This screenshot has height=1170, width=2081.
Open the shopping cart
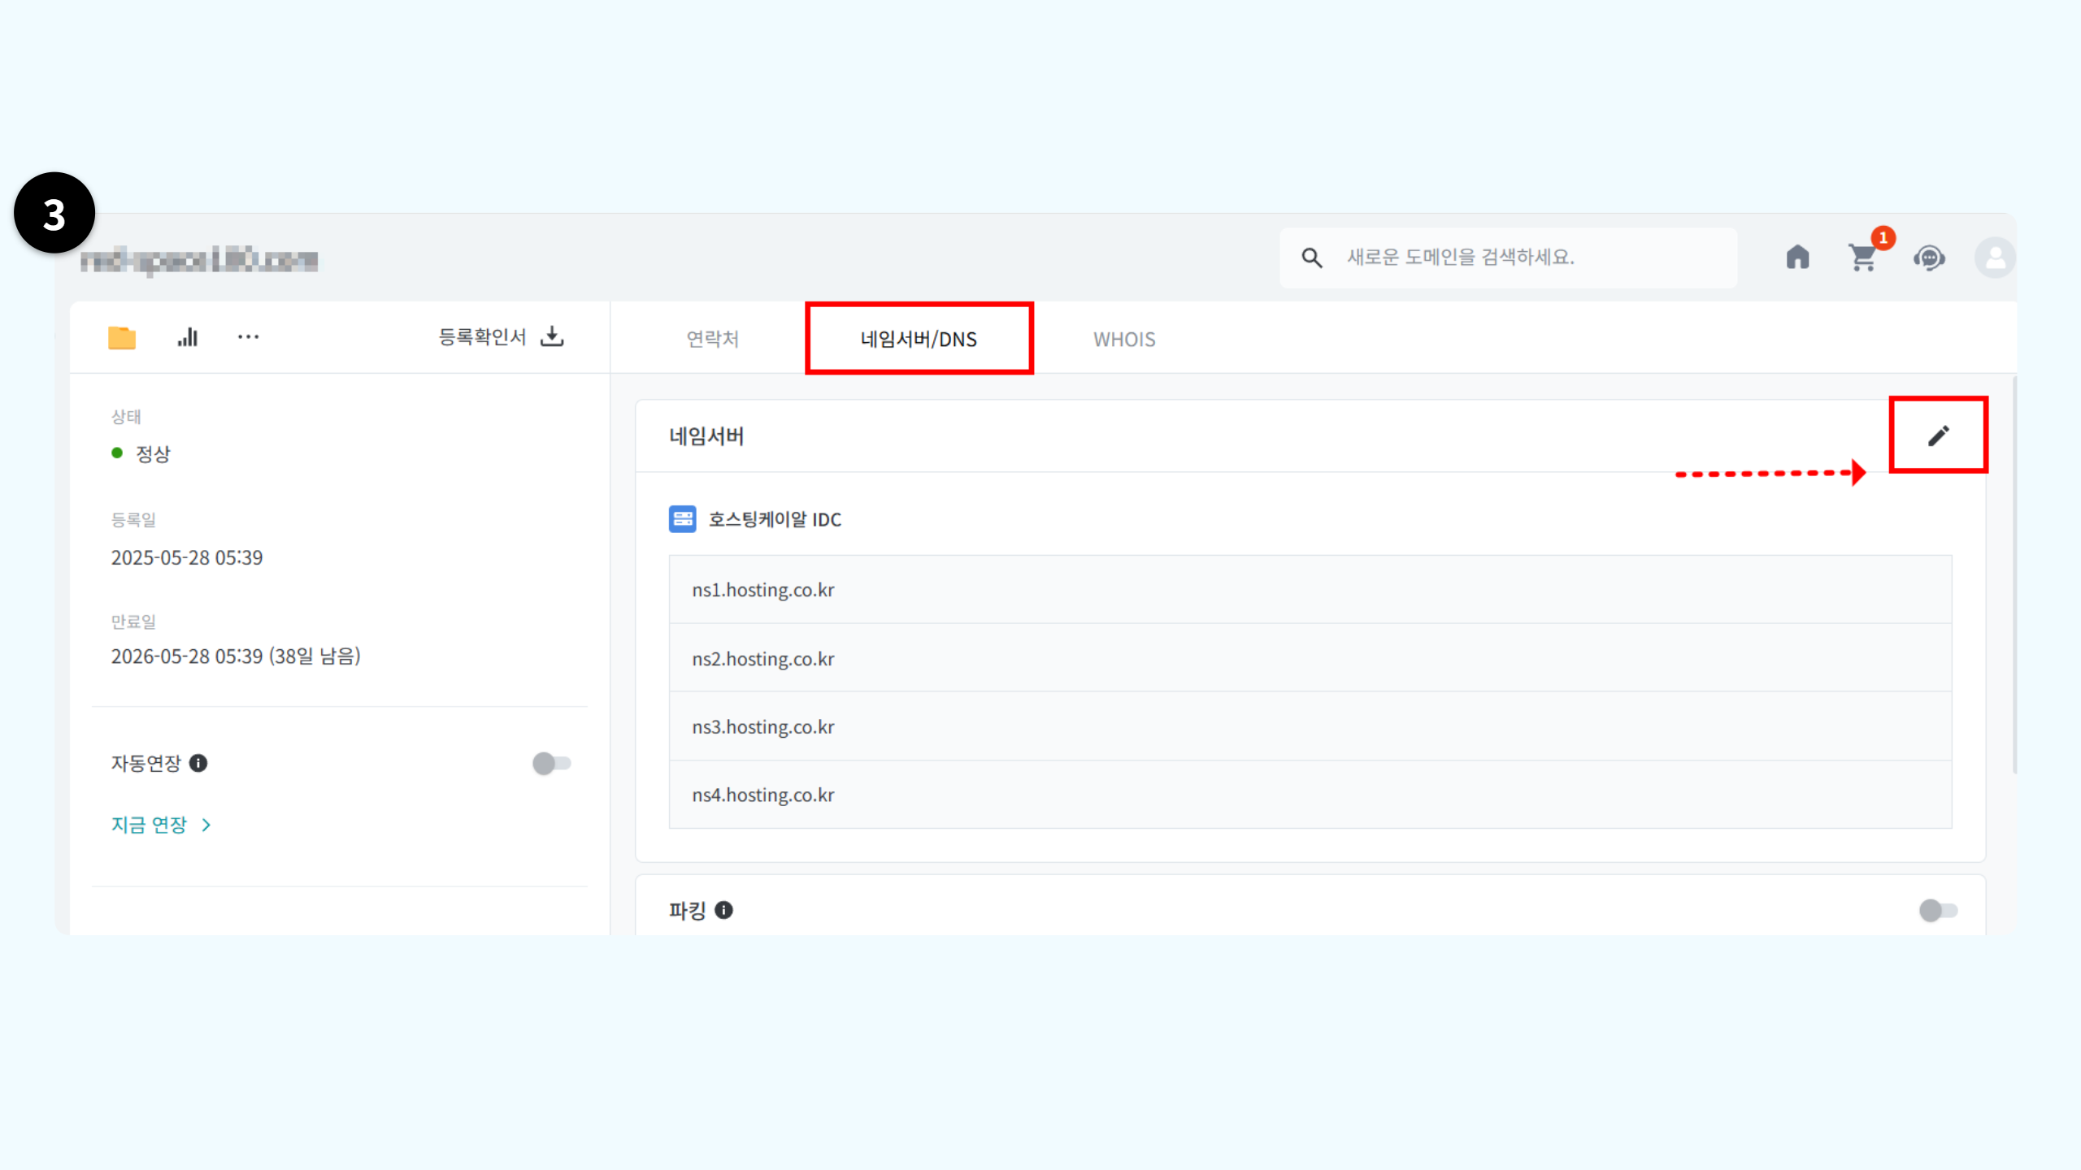point(1862,258)
